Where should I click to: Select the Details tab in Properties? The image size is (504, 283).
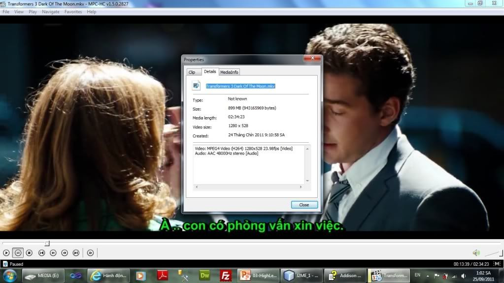pos(210,72)
